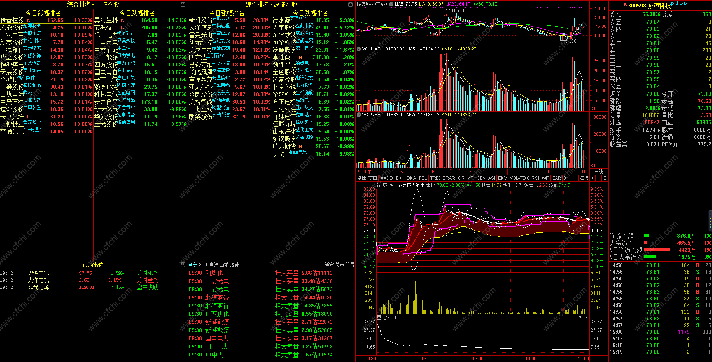Select the RSI indicator tab

pyautogui.click(x=535, y=178)
